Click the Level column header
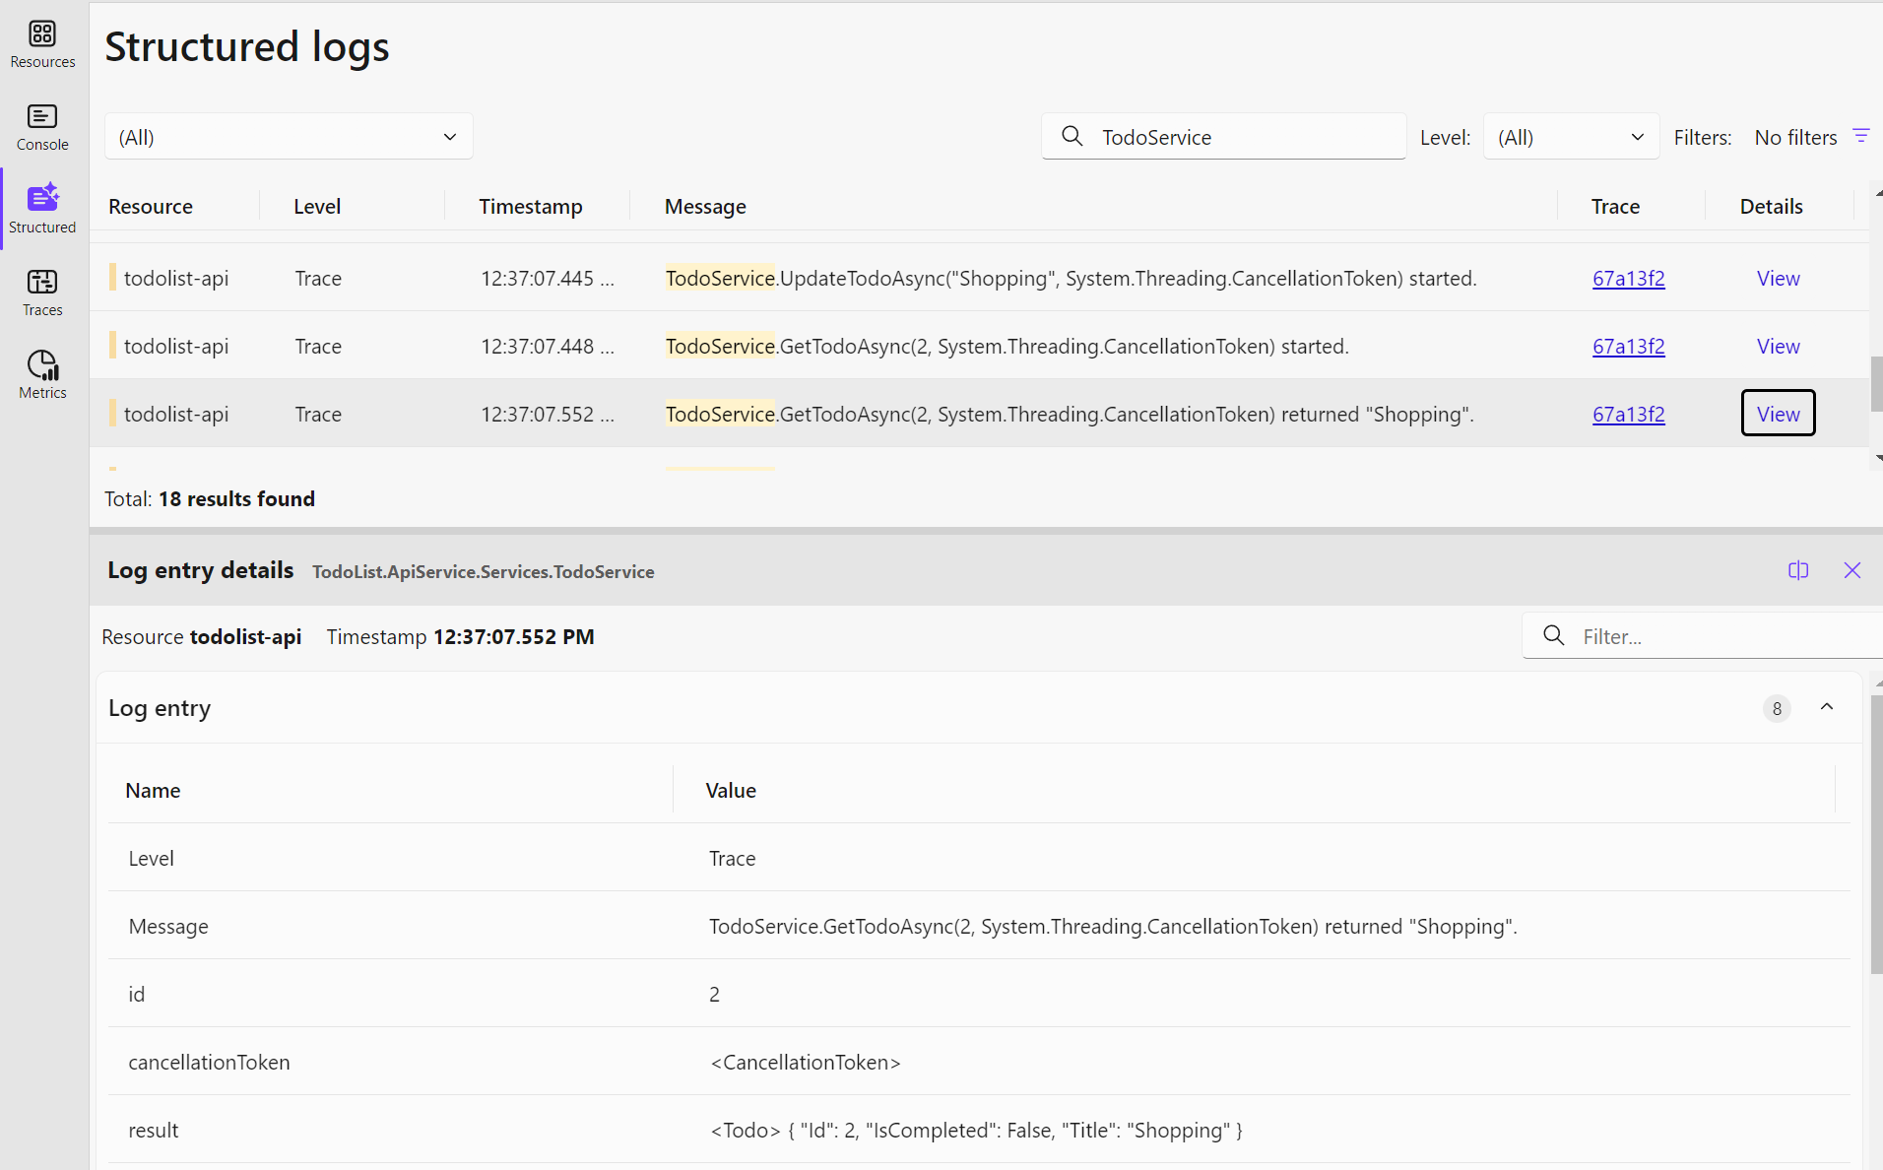The width and height of the screenshot is (1883, 1170). point(317,207)
